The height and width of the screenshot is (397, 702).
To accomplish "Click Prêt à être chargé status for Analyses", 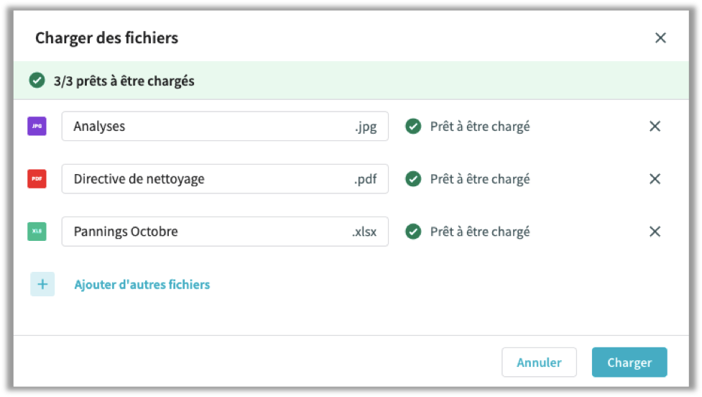I will tap(480, 127).
